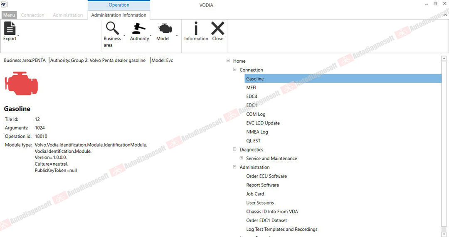The height and width of the screenshot is (237, 449).
Task: Click the VODIA app icon in title bar
Action: (x=3, y=4)
